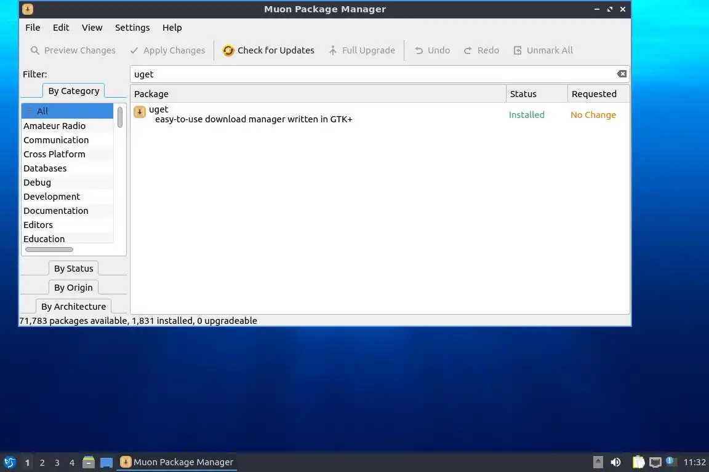The width and height of the screenshot is (709, 472).
Task: Click the update notifier tray icon
Action: click(671, 461)
